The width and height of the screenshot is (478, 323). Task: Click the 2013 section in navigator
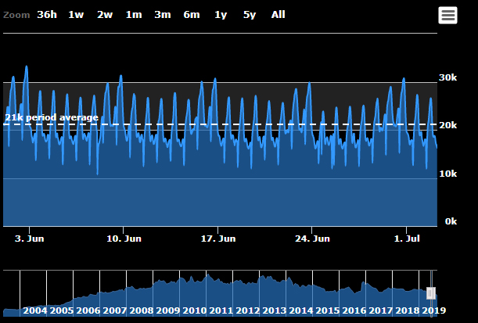click(x=274, y=310)
